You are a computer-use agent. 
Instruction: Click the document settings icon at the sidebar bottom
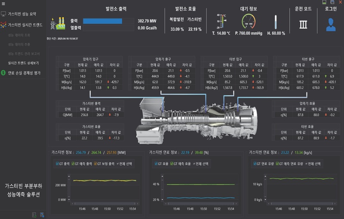[x=42, y=215]
